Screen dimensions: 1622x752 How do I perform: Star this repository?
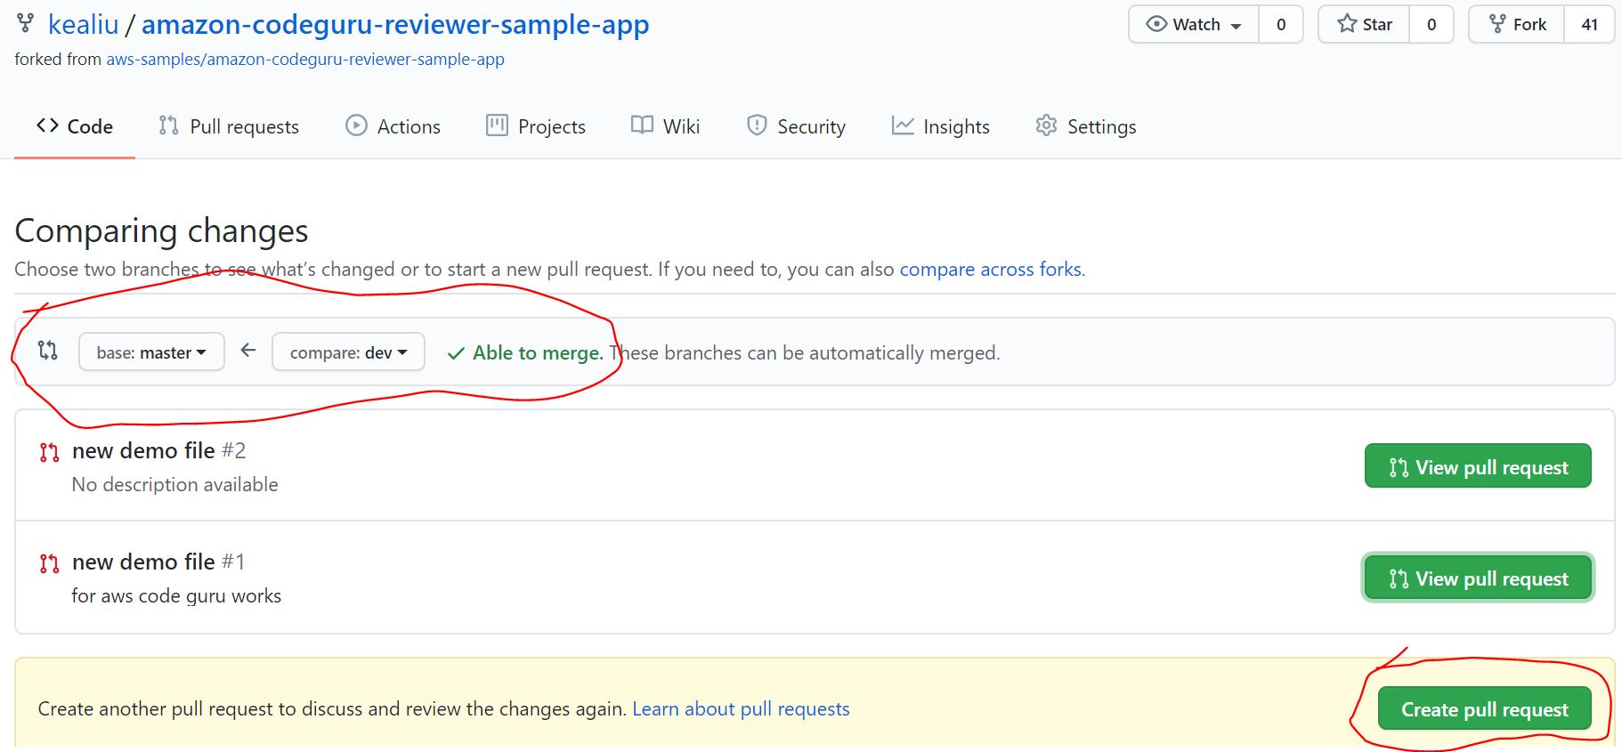[x=1364, y=24]
